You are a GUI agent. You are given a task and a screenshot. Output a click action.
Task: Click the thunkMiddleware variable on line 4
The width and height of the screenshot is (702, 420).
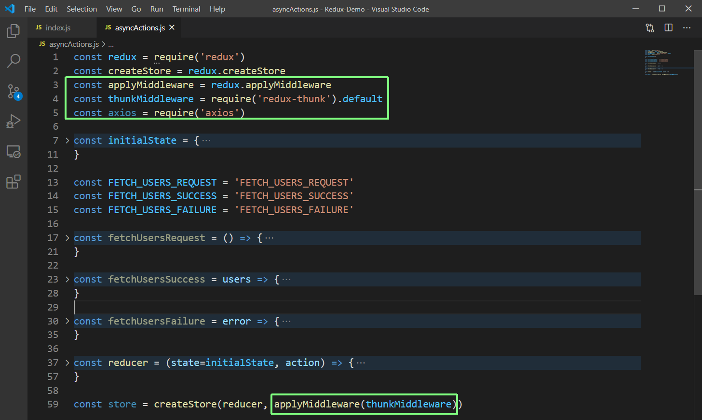[x=151, y=99]
